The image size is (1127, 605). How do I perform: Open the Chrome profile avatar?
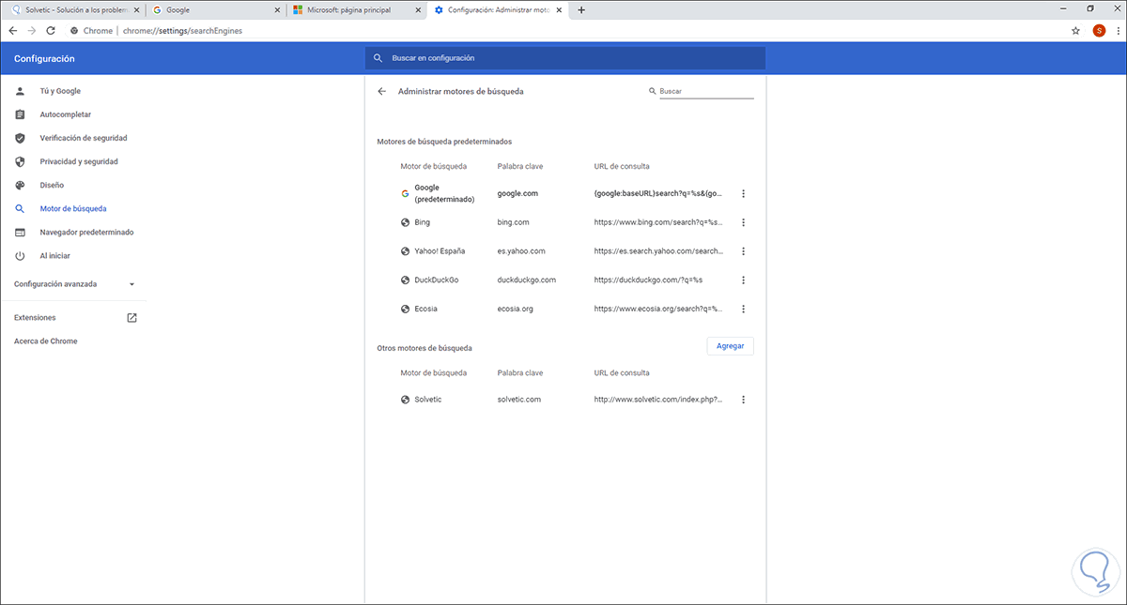1099,30
